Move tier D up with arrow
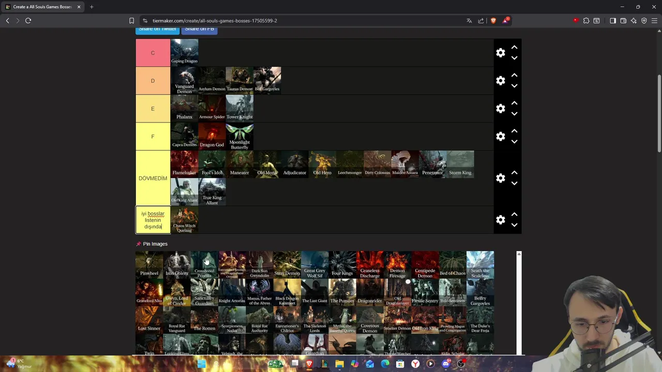The image size is (662, 372). point(514,75)
